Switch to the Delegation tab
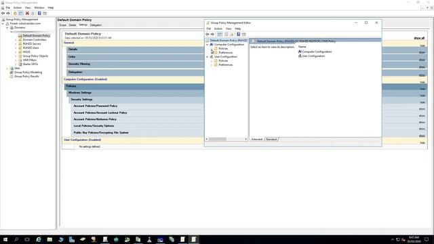This screenshot has width=434, height=244. pos(96,25)
